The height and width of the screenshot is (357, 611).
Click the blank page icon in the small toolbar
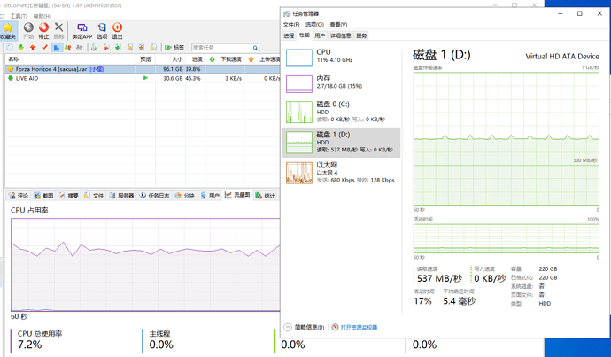[10, 48]
